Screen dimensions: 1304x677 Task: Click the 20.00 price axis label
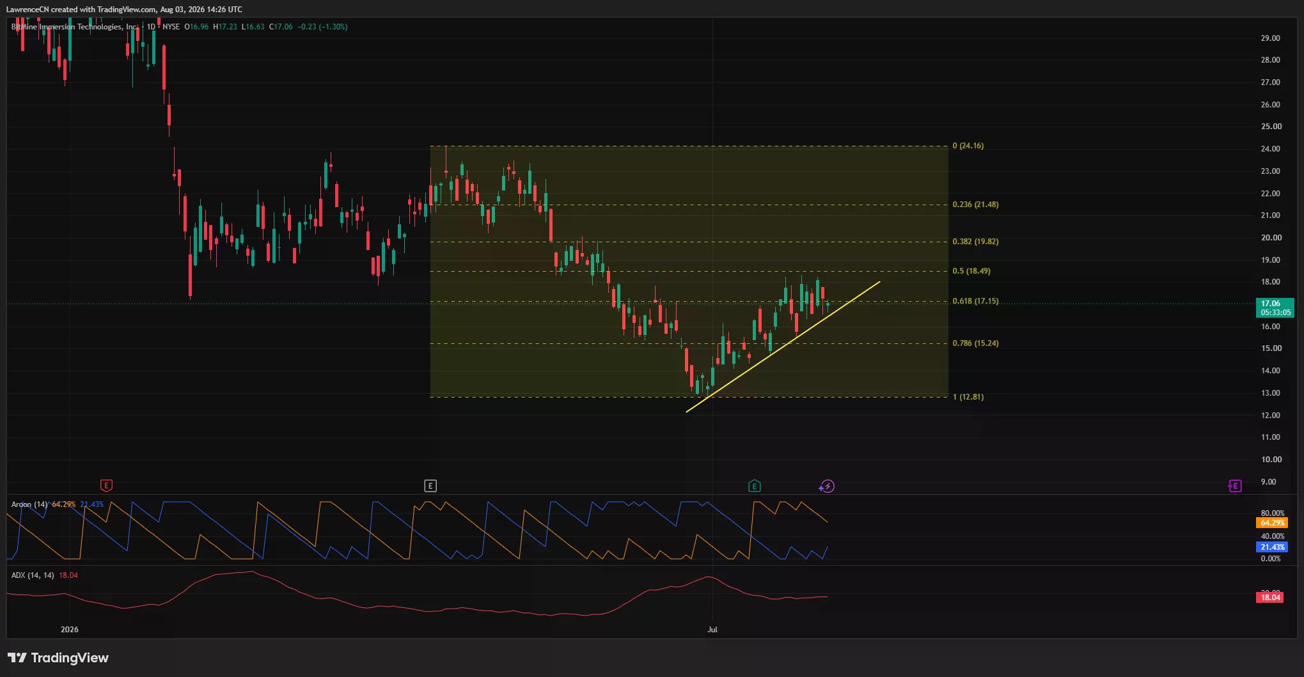click(1270, 238)
